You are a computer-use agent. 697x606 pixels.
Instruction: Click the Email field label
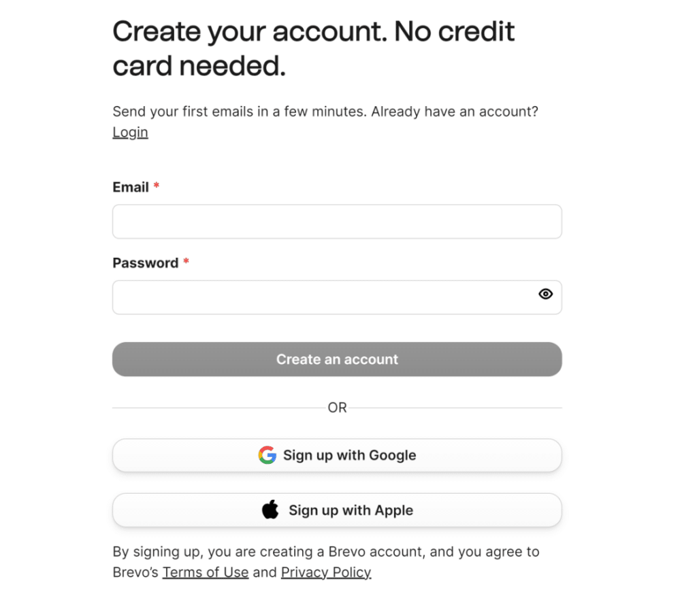(131, 187)
